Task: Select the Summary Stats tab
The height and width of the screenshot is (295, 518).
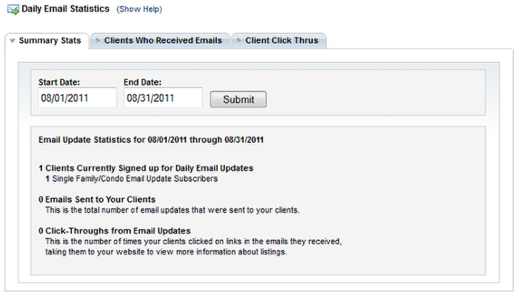Action: [47, 41]
